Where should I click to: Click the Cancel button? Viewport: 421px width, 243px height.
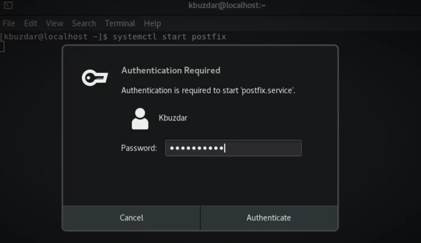point(131,218)
